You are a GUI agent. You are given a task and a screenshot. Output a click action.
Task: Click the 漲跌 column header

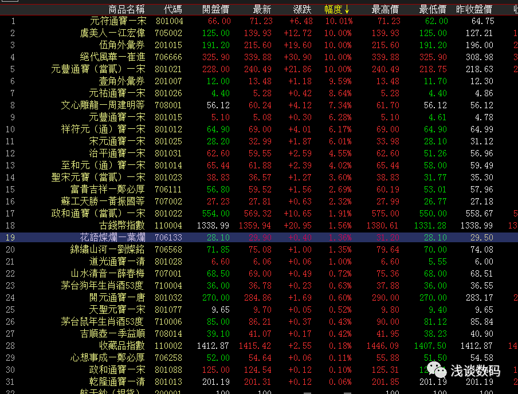[303, 10]
